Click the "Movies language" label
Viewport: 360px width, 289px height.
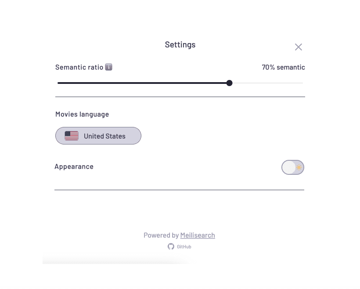[82, 114]
